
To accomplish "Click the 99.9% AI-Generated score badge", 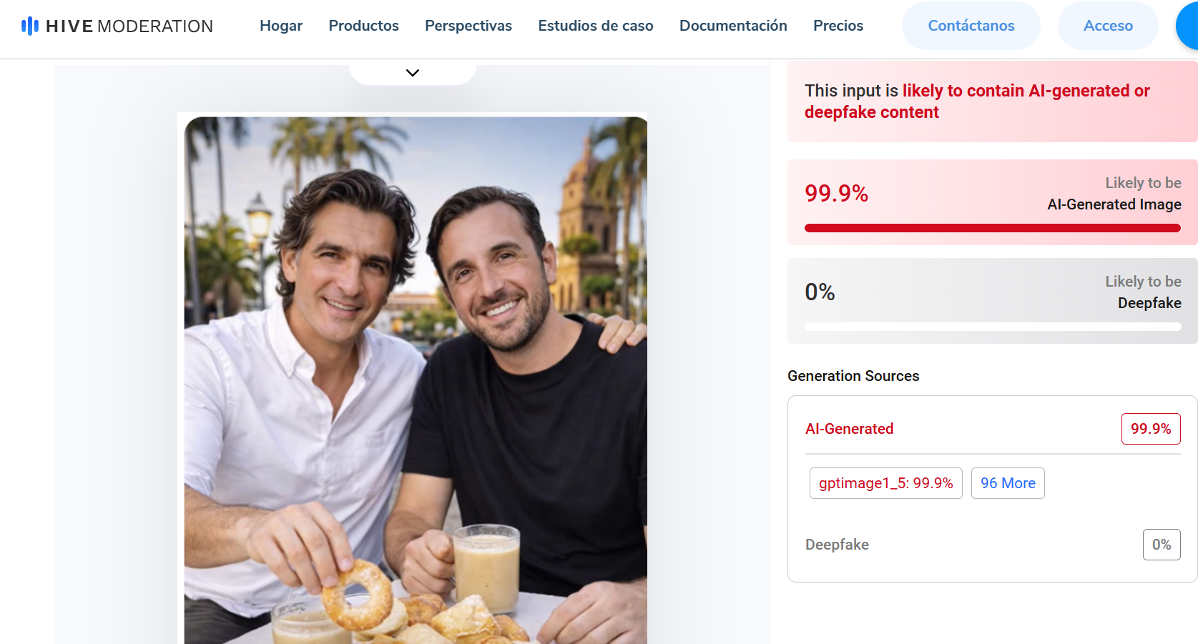I will (x=1151, y=429).
